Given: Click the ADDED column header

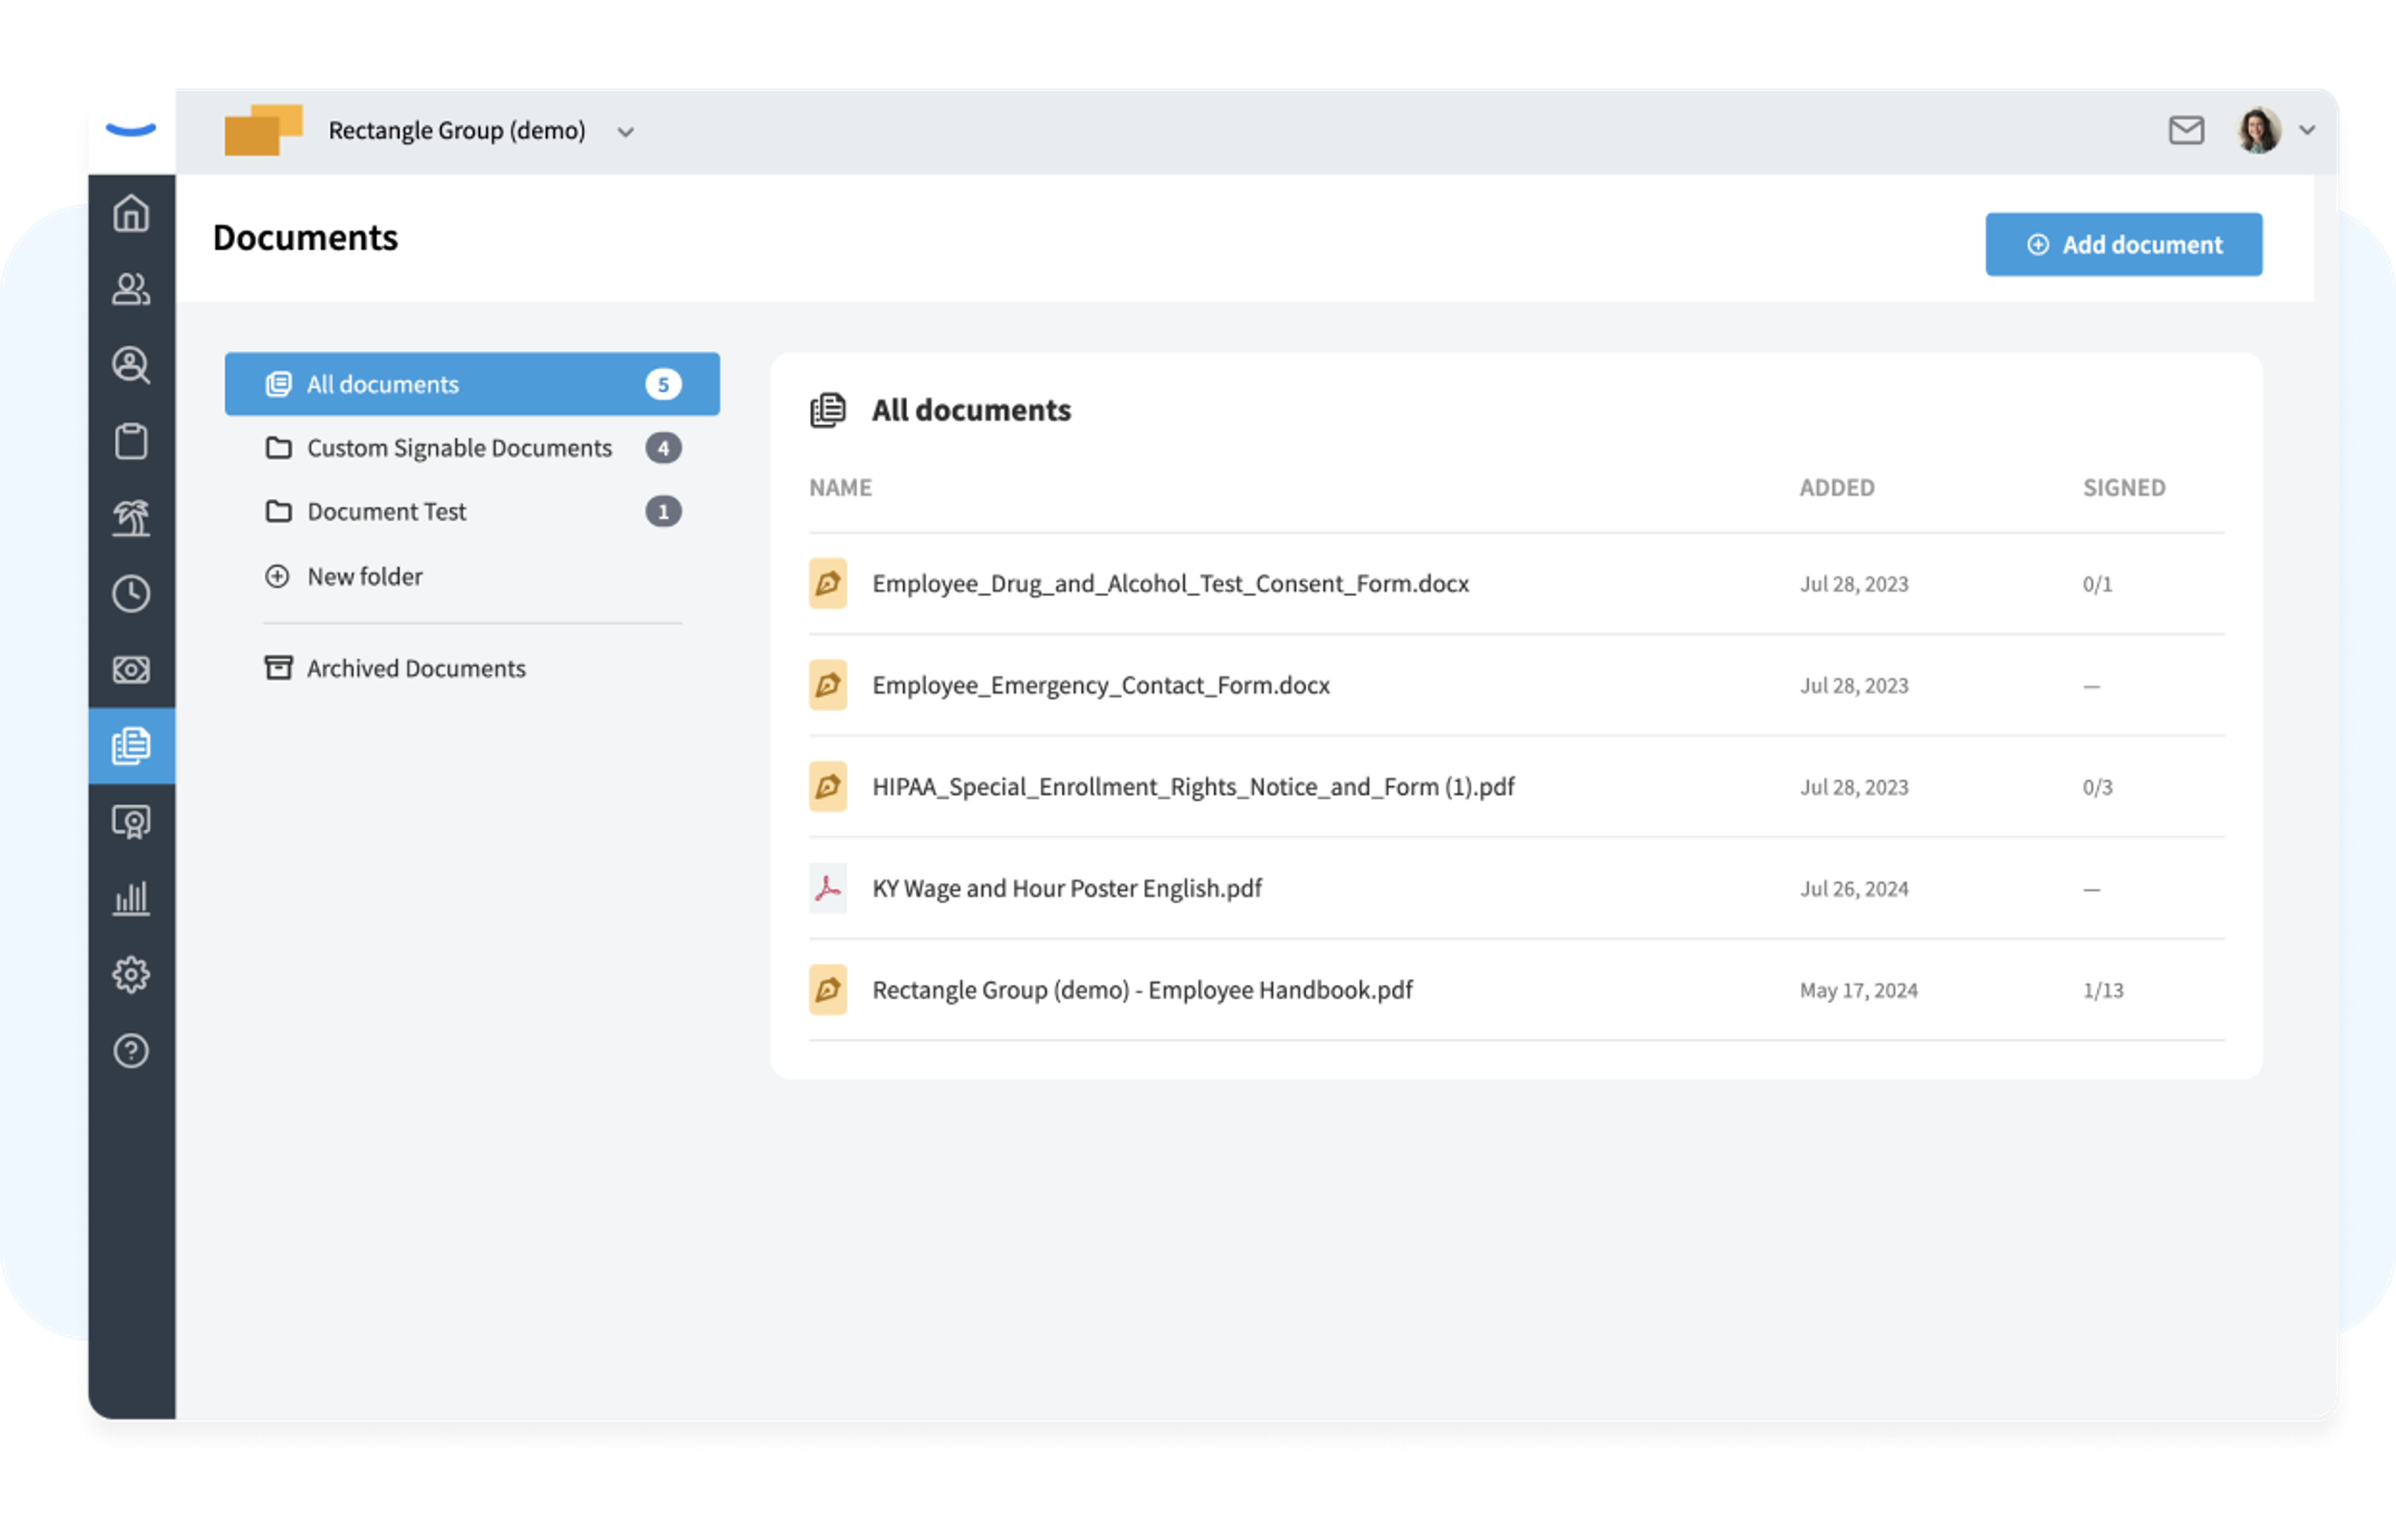Looking at the screenshot, I should [x=1837, y=488].
